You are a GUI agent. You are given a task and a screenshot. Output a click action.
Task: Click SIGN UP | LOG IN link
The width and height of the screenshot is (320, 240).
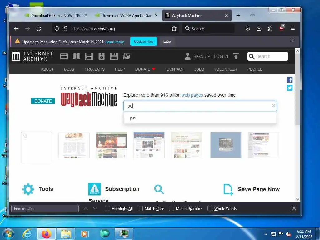pos(211,56)
